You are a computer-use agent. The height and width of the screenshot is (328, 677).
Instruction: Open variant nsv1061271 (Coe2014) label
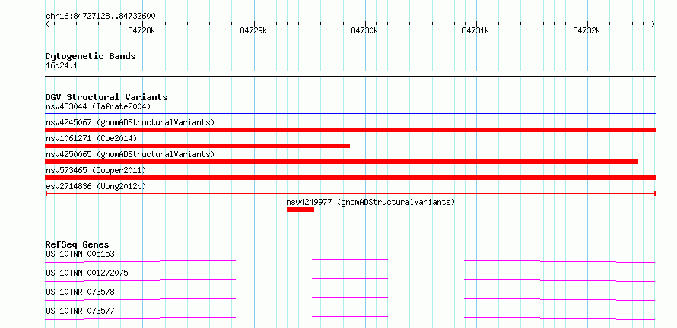(91, 138)
